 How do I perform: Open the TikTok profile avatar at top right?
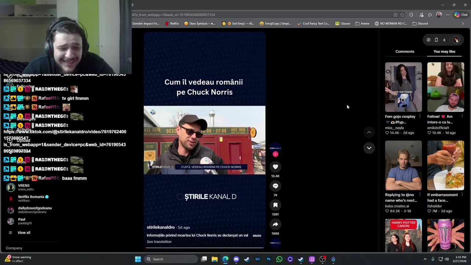pyautogui.click(x=456, y=40)
